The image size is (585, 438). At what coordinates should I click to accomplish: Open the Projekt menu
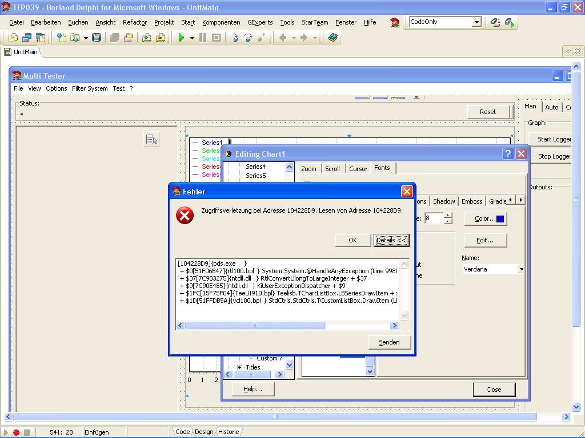pos(164,22)
